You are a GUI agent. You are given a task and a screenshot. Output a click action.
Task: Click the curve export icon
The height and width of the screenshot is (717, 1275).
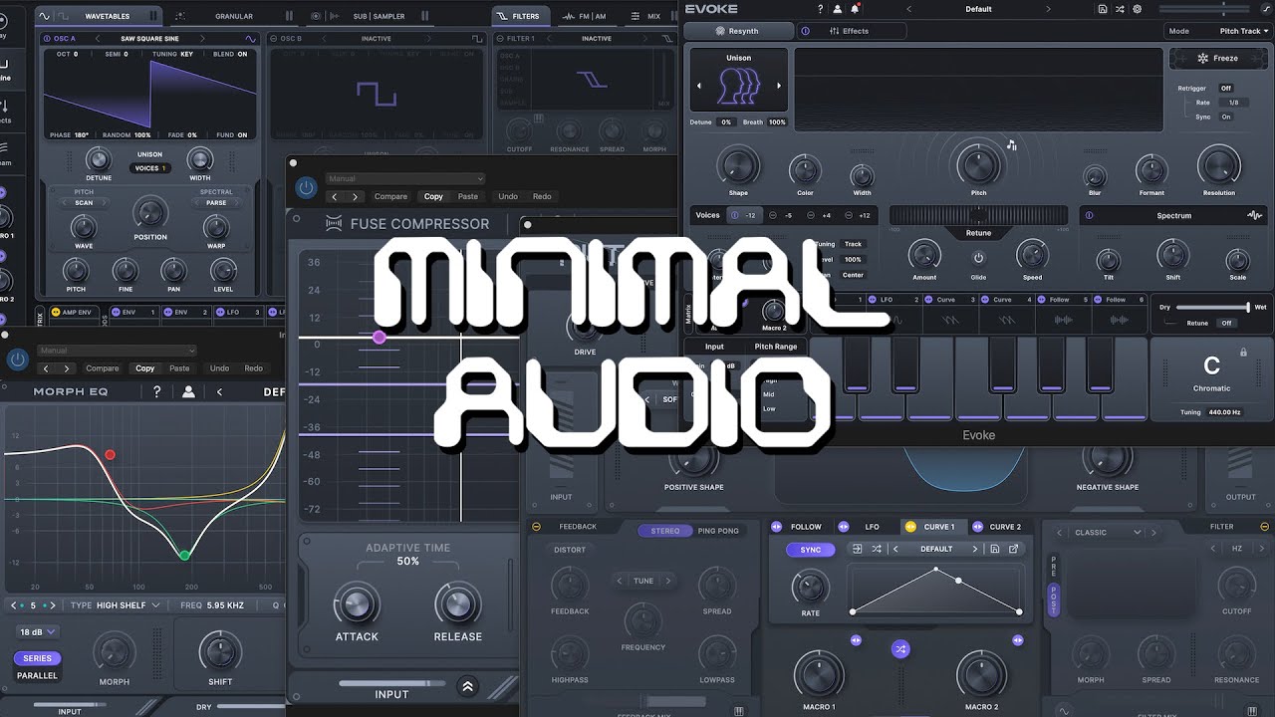point(1014,549)
